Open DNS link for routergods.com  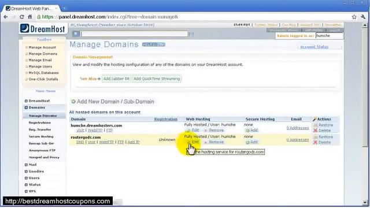click(80, 142)
